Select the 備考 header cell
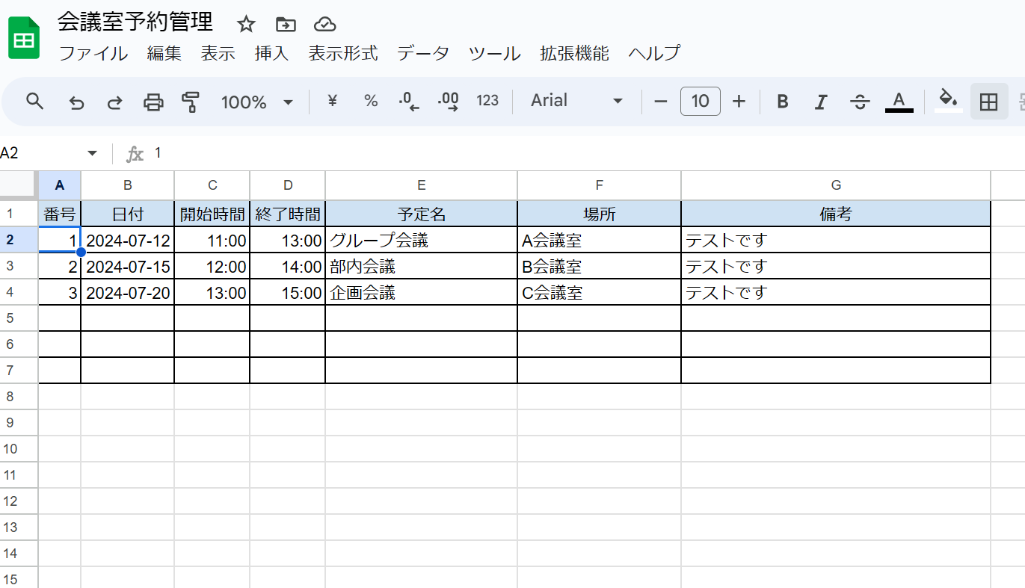Screen dimensions: 1025x588 click(x=836, y=214)
